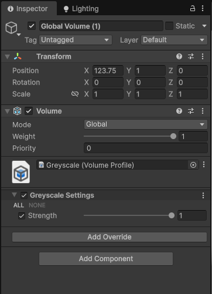The width and height of the screenshot is (212, 294).
Task: Click the Priority label
Action: (24, 148)
